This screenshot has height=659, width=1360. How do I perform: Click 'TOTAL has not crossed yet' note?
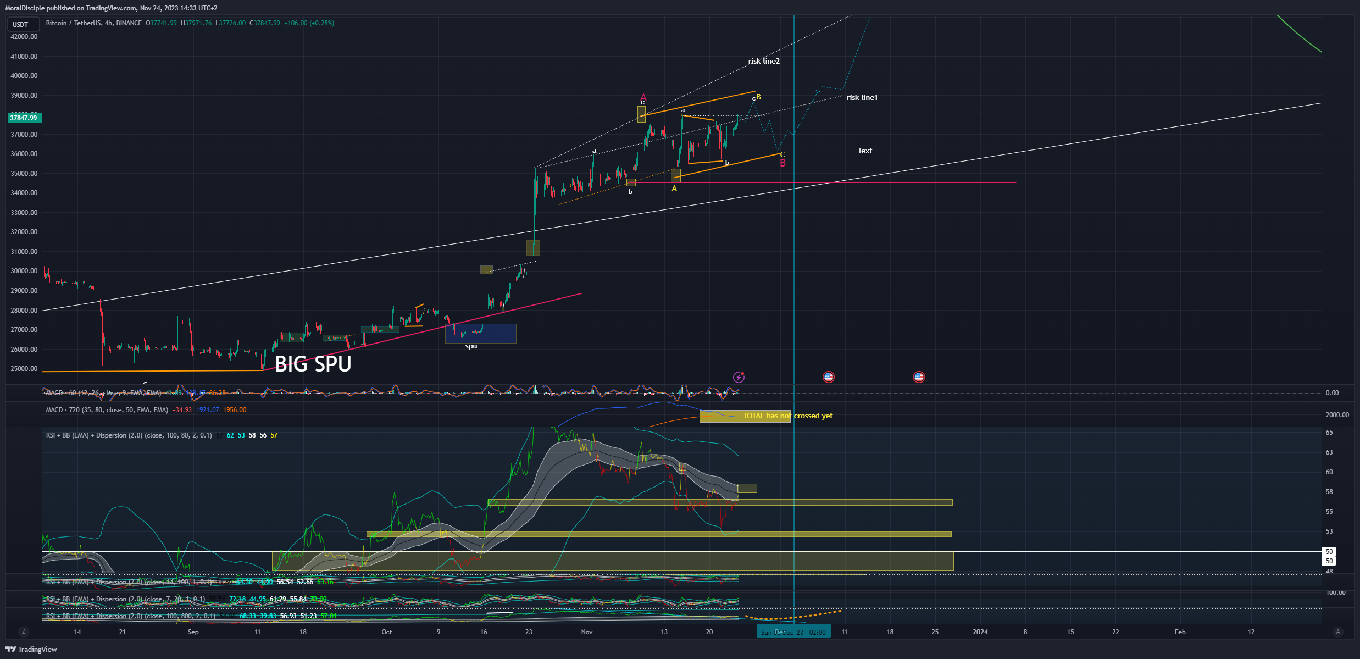pyautogui.click(x=787, y=416)
